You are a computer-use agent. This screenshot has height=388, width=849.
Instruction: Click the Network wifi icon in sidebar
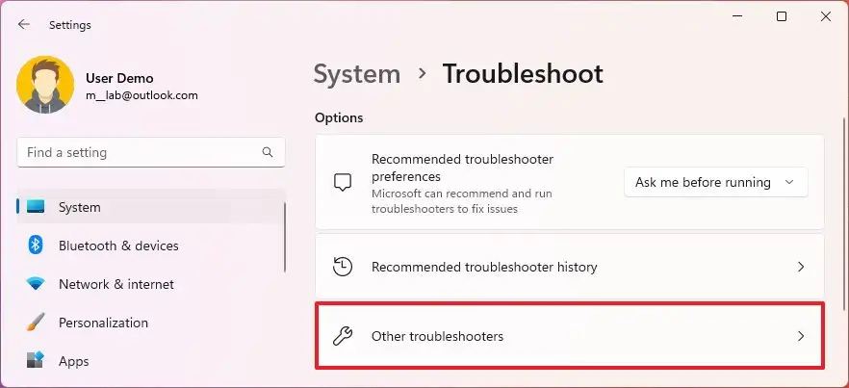pyautogui.click(x=36, y=284)
